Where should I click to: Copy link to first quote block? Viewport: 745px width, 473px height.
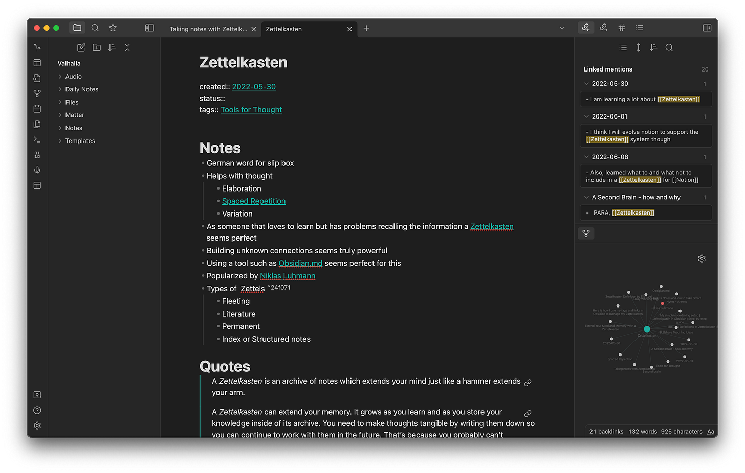[528, 383]
